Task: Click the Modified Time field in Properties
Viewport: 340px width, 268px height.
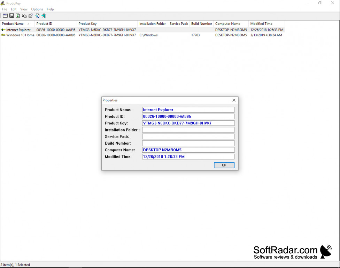Action: point(188,157)
